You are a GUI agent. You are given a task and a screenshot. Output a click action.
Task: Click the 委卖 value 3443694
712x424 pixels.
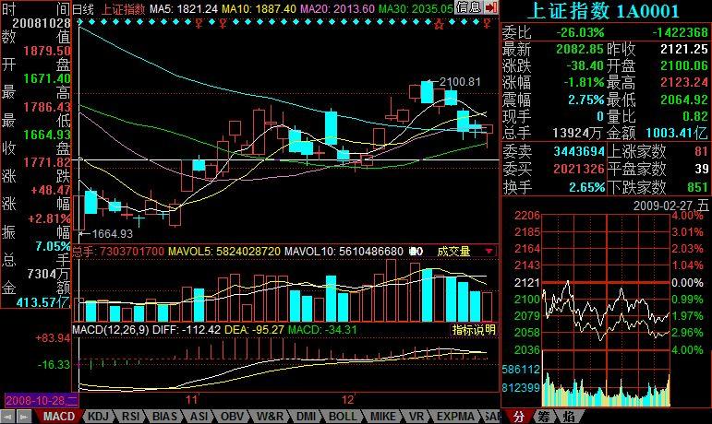point(579,151)
